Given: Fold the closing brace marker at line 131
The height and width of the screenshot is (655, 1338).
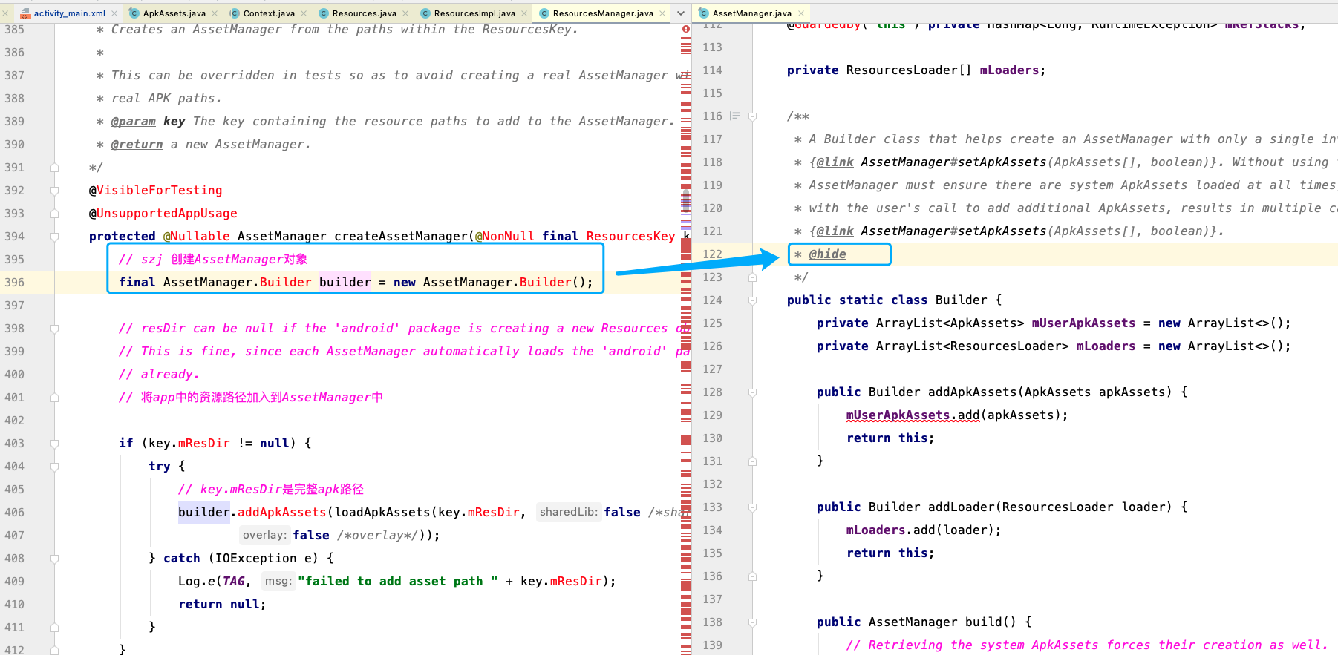Looking at the screenshot, I should [x=752, y=461].
